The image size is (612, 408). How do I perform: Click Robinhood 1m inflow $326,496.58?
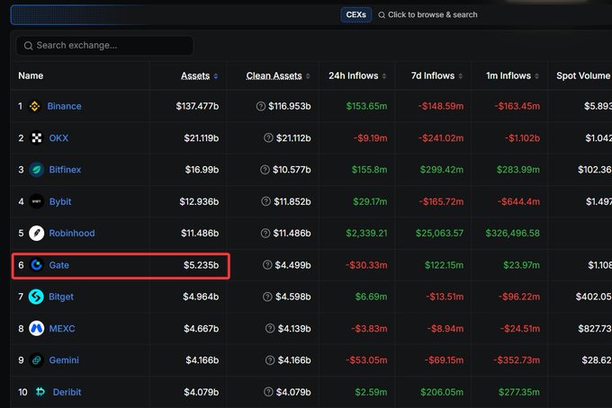coord(512,233)
